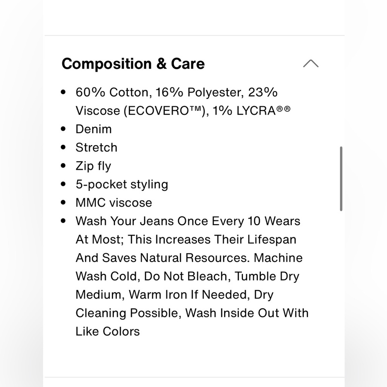Click the At Most This Increases Lifespan line
The width and height of the screenshot is (387, 387).
186,240
